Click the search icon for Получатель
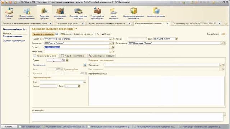Viewport: 230px width, 129px height. (x=223, y=64)
